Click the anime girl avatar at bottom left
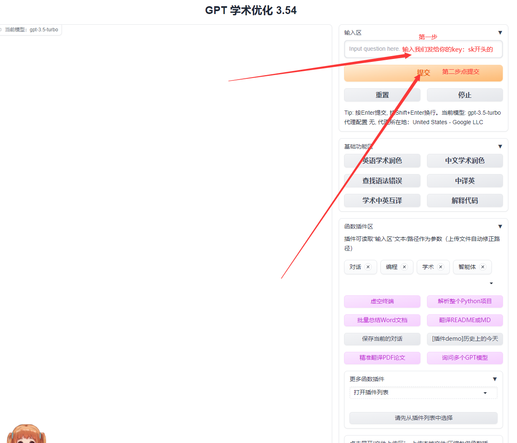Viewport: 517px width, 443px height. (x=26, y=434)
